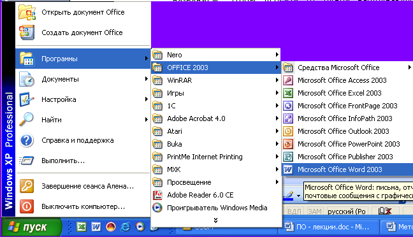Expand the WinRAR submenu arrow
Screen dimensions: 413x237
pos(277,80)
